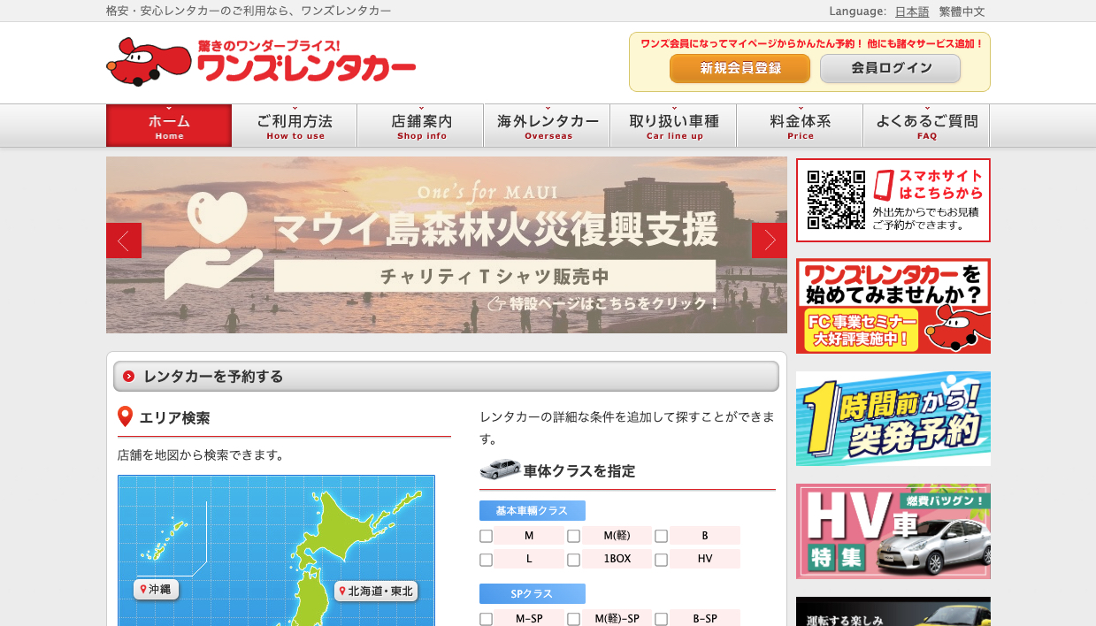Check the M-SP class checkbox
Image resolution: width=1096 pixels, height=626 pixels.
486,619
